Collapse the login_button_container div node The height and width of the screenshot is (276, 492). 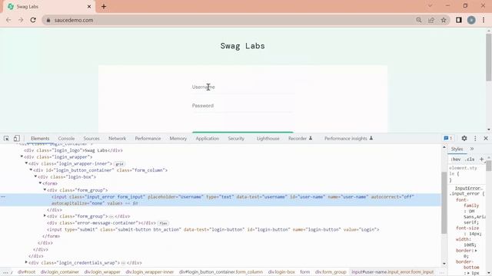(31, 169)
